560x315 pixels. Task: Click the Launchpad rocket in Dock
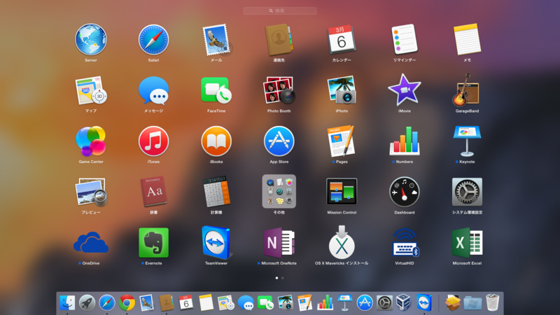[x=87, y=303]
